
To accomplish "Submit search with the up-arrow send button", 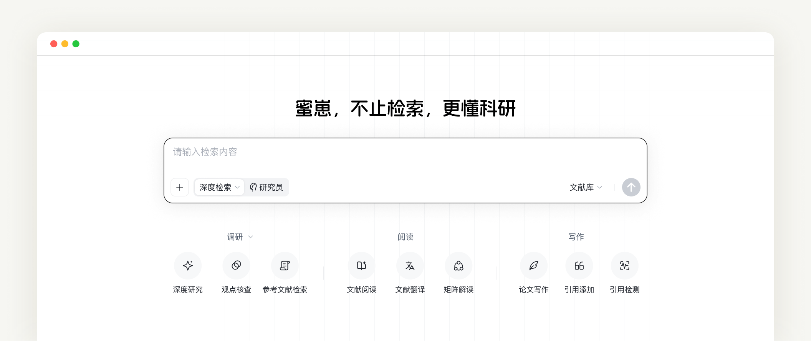I will point(631,187).
